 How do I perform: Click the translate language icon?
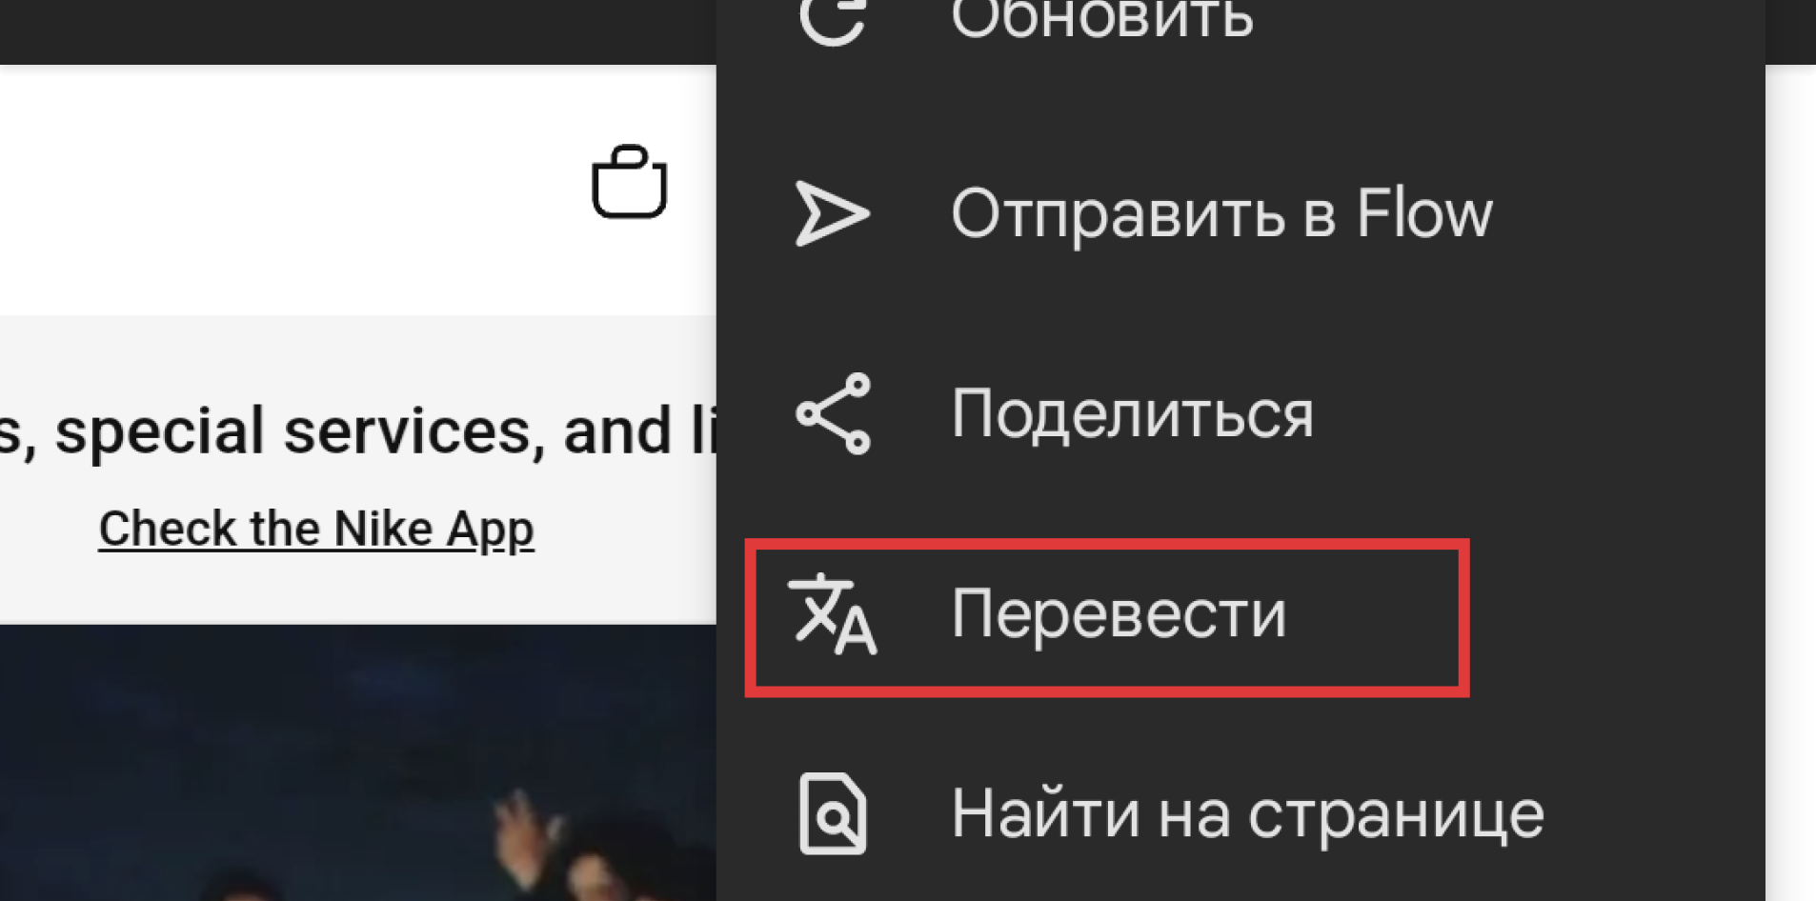click(832, 614)
